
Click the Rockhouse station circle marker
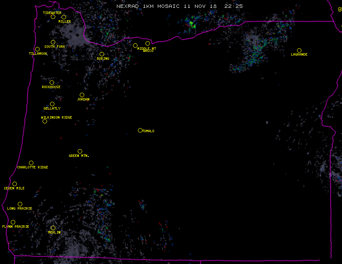tap(52, 82)
